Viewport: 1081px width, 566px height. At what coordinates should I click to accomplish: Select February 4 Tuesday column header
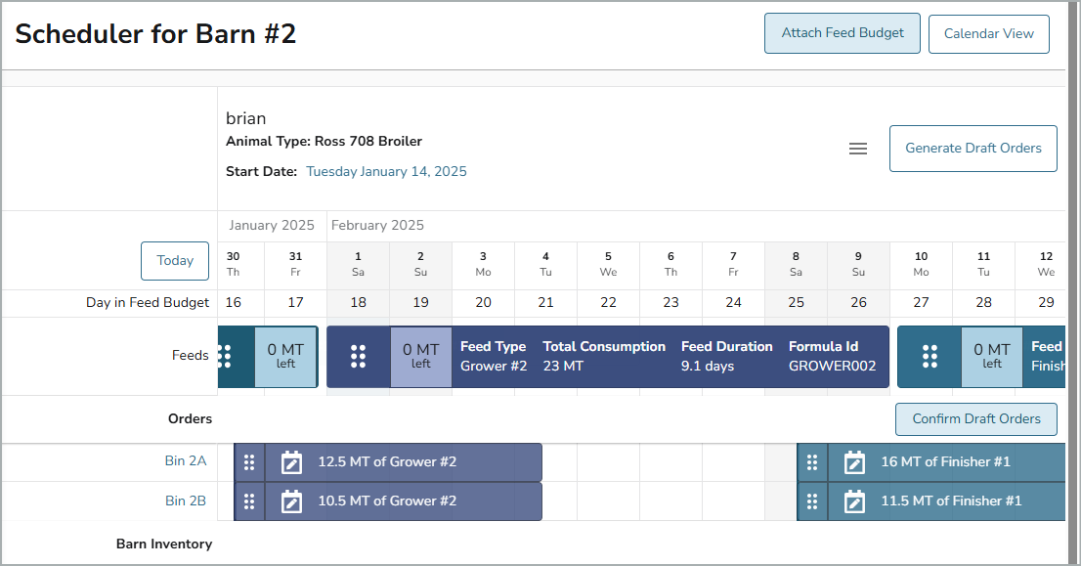point(545,264)
